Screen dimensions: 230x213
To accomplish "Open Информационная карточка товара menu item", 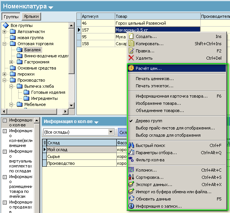I will [177, 96].
